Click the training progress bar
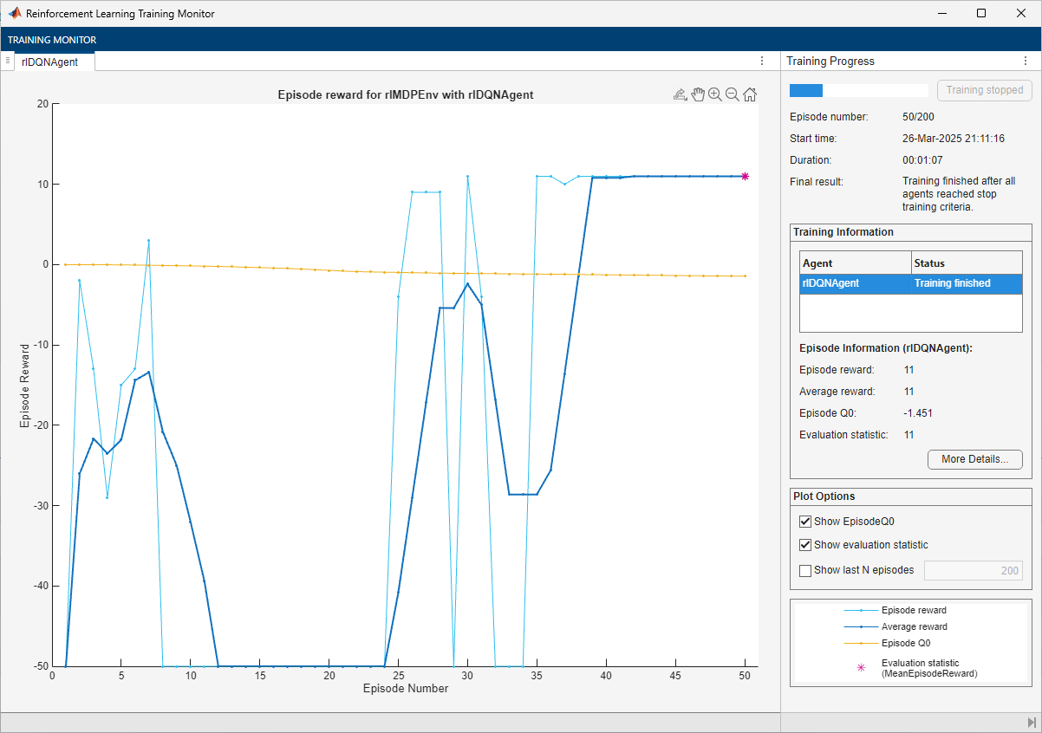This screenshot has height=733, width=1042. coord(858,90)
